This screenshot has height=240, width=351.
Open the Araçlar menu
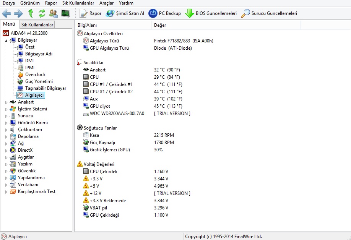tap(107, 3)
